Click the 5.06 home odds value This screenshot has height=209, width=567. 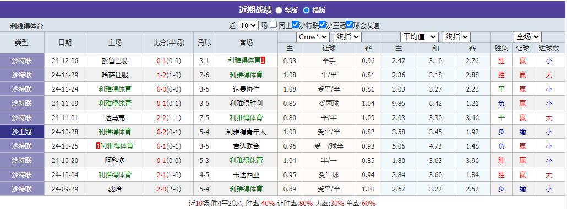pos(399,146)
